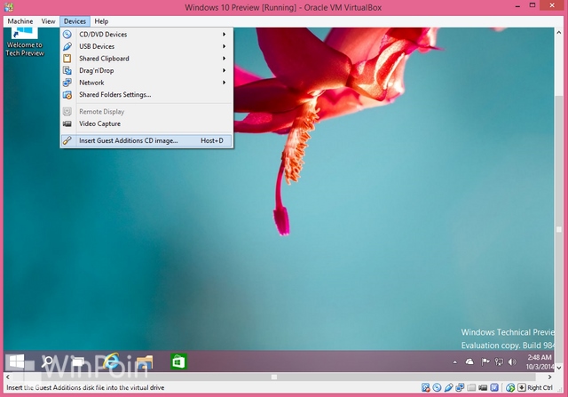Click the Guest Additions wrench icon
Image resolution: width=568 pixels, height=397 pixels.
point(67,140)
